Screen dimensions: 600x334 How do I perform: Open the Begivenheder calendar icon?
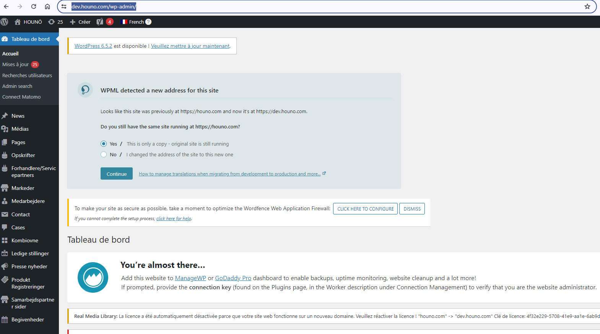(5, 319)
